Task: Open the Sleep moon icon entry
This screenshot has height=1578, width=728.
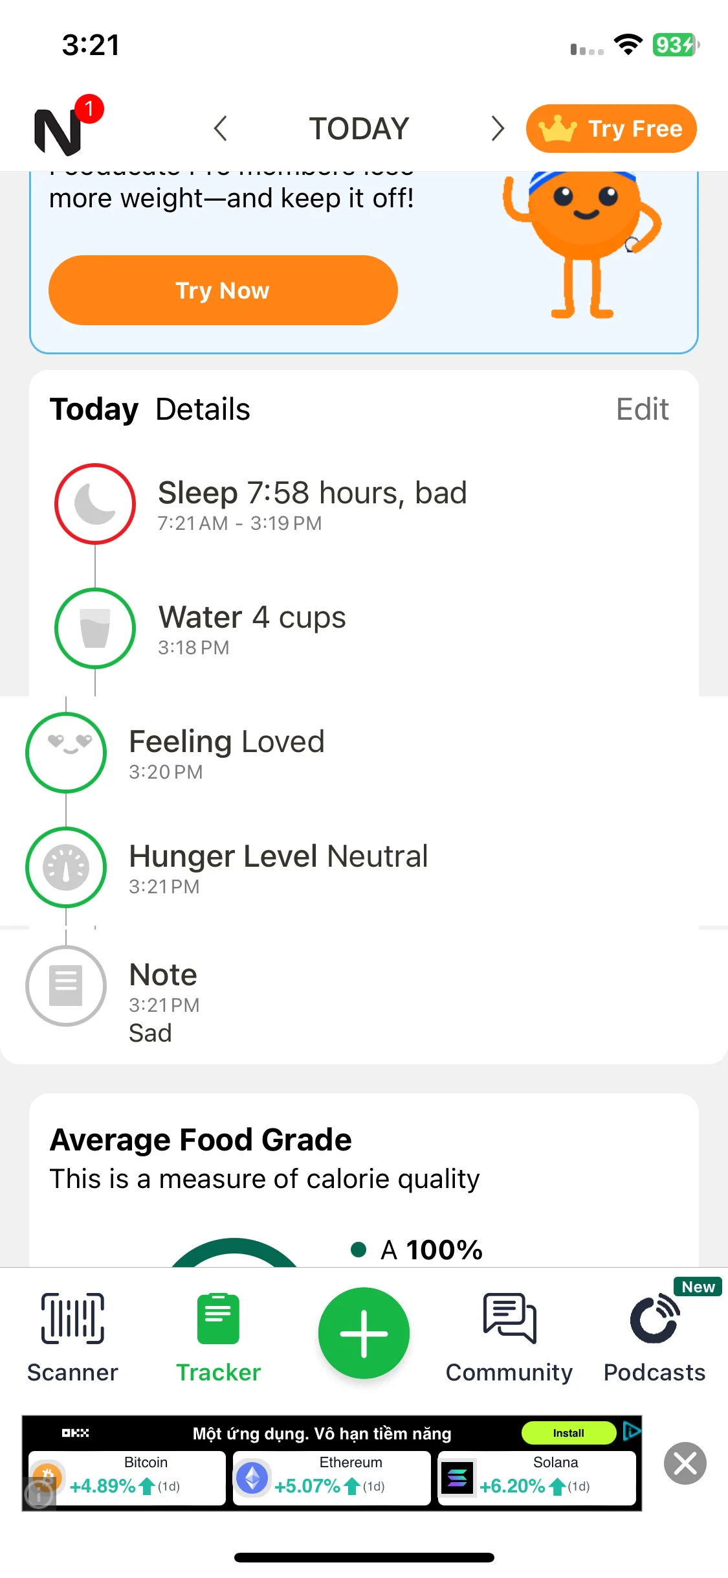Action: click(x=95, y=503)
